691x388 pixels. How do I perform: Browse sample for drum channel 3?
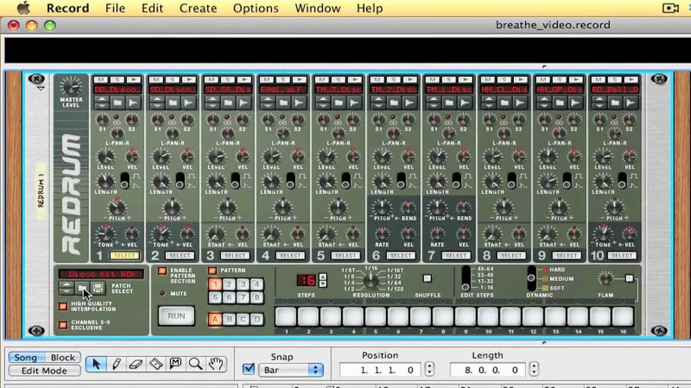click(x=228, y=102)
